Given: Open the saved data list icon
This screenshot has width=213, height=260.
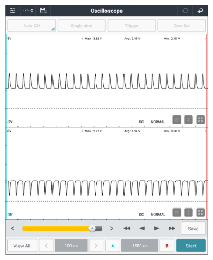Looking at the screenshot, I should pyautogui.click(x=43, y=11).
